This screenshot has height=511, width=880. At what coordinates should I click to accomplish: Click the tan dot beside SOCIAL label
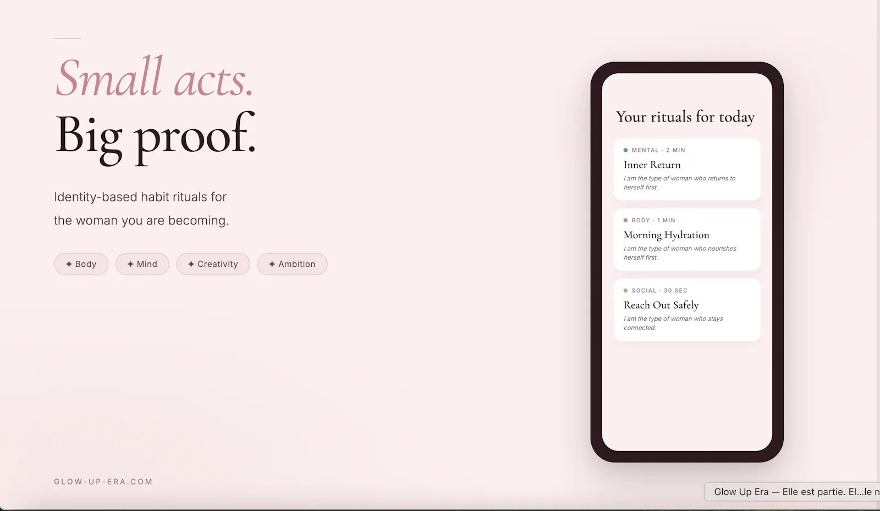pos(626,290)
